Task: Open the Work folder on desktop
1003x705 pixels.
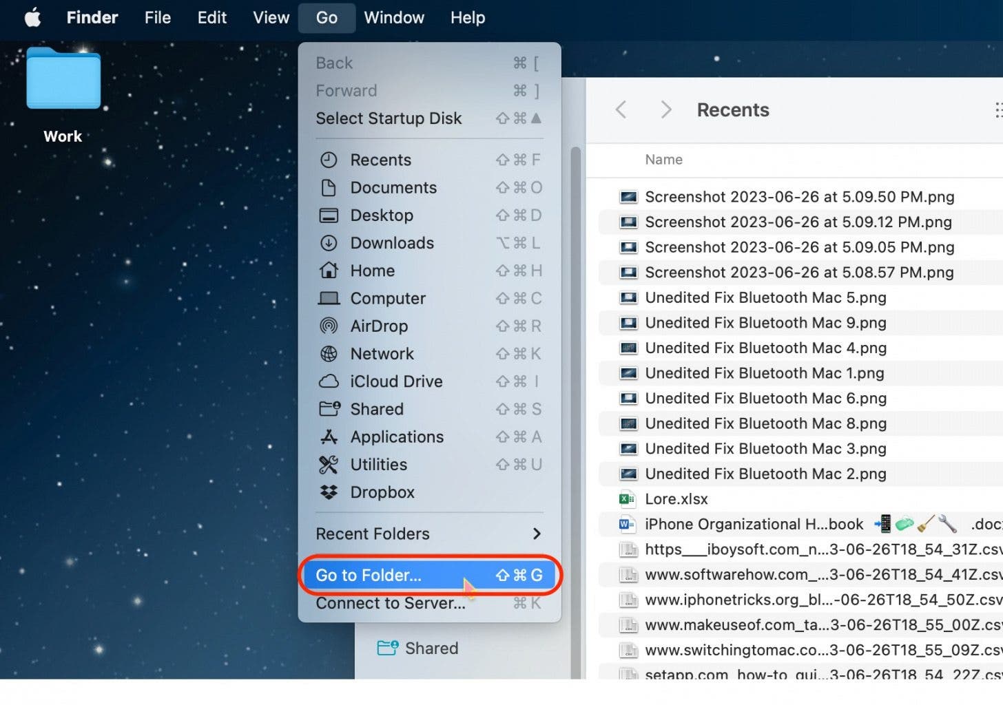Action: (63, 81)
